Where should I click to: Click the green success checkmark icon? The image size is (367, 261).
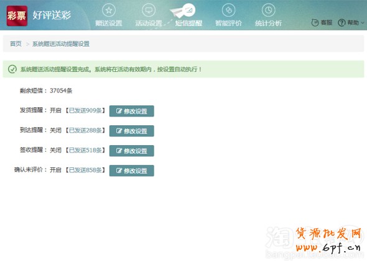tap(12, 69)
